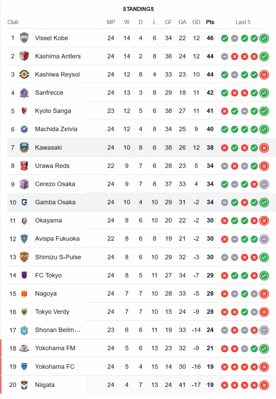Click the Gamba Osaka crest icon
The height and width of the screenshot is (399, 276).
click(24, 202)
